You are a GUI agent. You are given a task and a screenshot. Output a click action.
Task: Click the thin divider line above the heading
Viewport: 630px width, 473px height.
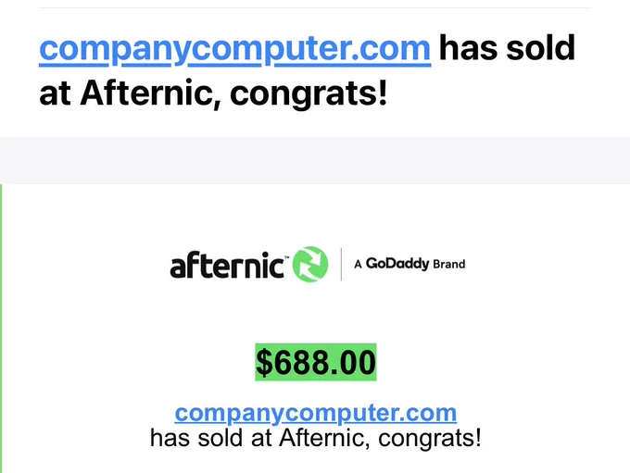[315, 7]
